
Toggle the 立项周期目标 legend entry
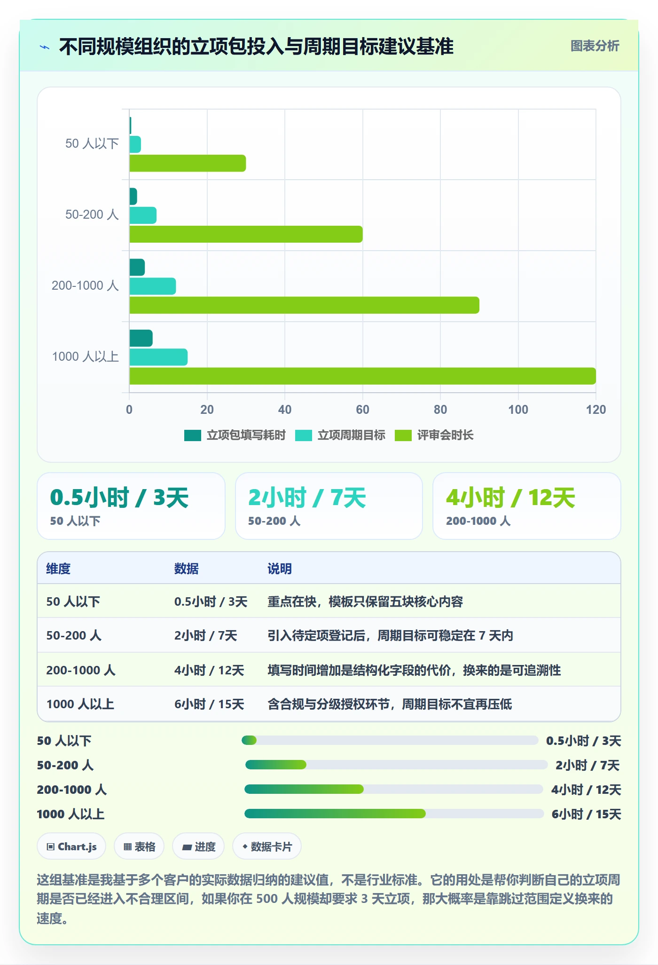click(340, 435)
